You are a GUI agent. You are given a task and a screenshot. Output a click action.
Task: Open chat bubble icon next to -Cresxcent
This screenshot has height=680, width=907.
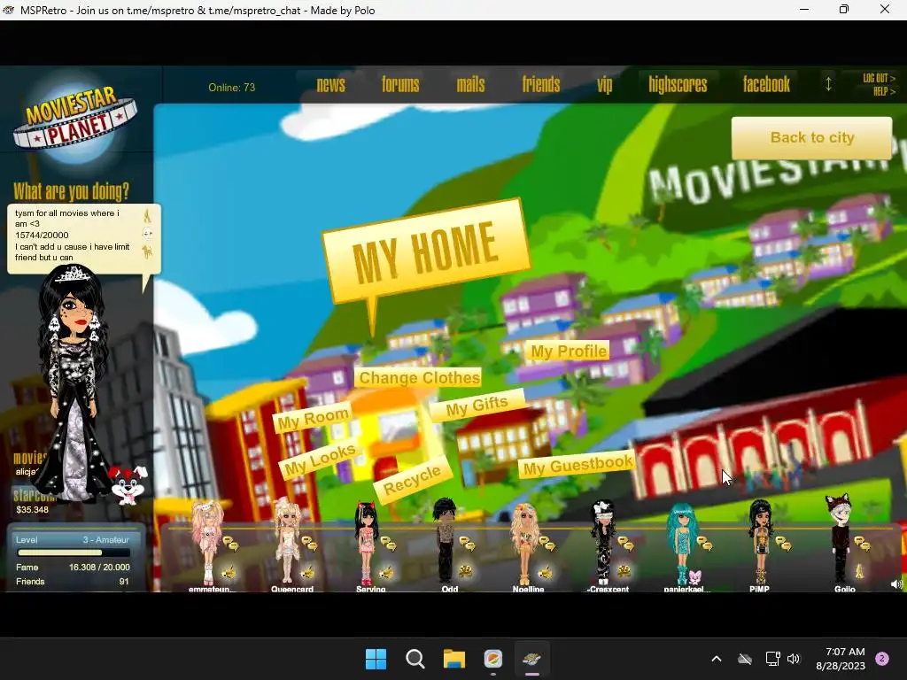pos(625,544)
